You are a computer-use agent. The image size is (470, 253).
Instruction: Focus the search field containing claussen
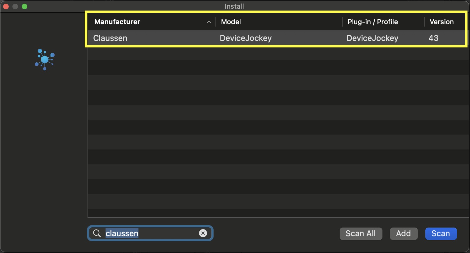point(150,233)
